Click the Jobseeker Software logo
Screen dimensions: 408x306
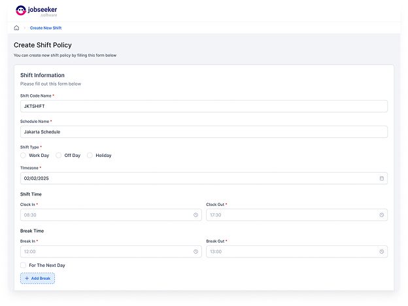point(36,11)
